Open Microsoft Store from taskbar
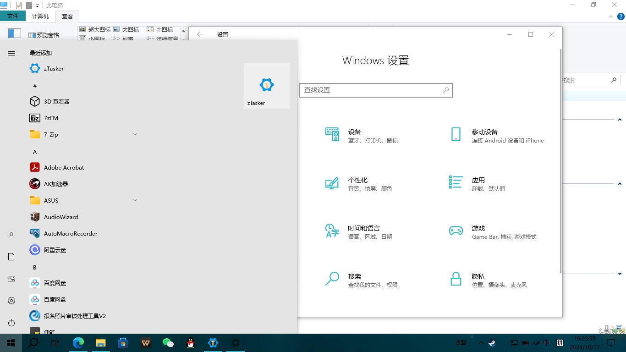This screenshot has height=352, width=626. (x=123, y=342)
